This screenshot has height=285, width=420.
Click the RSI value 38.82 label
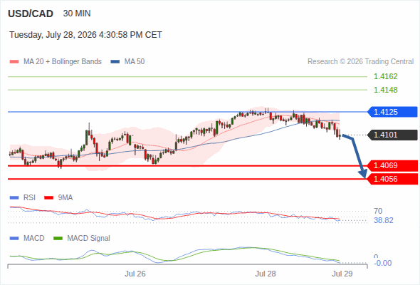384,221
